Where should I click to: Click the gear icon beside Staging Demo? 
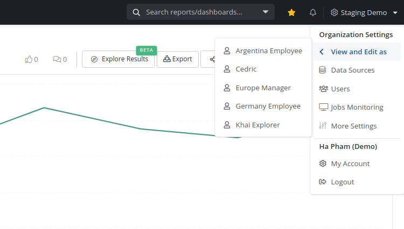click(x=334, y=12)
